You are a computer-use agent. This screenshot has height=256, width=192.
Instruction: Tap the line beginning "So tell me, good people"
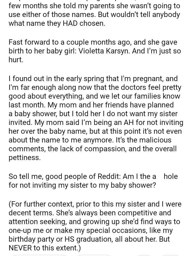[x=80, y=176]
